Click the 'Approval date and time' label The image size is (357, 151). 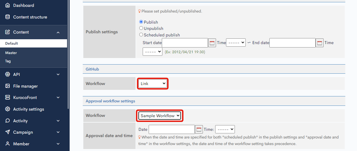tap(109, 136)
